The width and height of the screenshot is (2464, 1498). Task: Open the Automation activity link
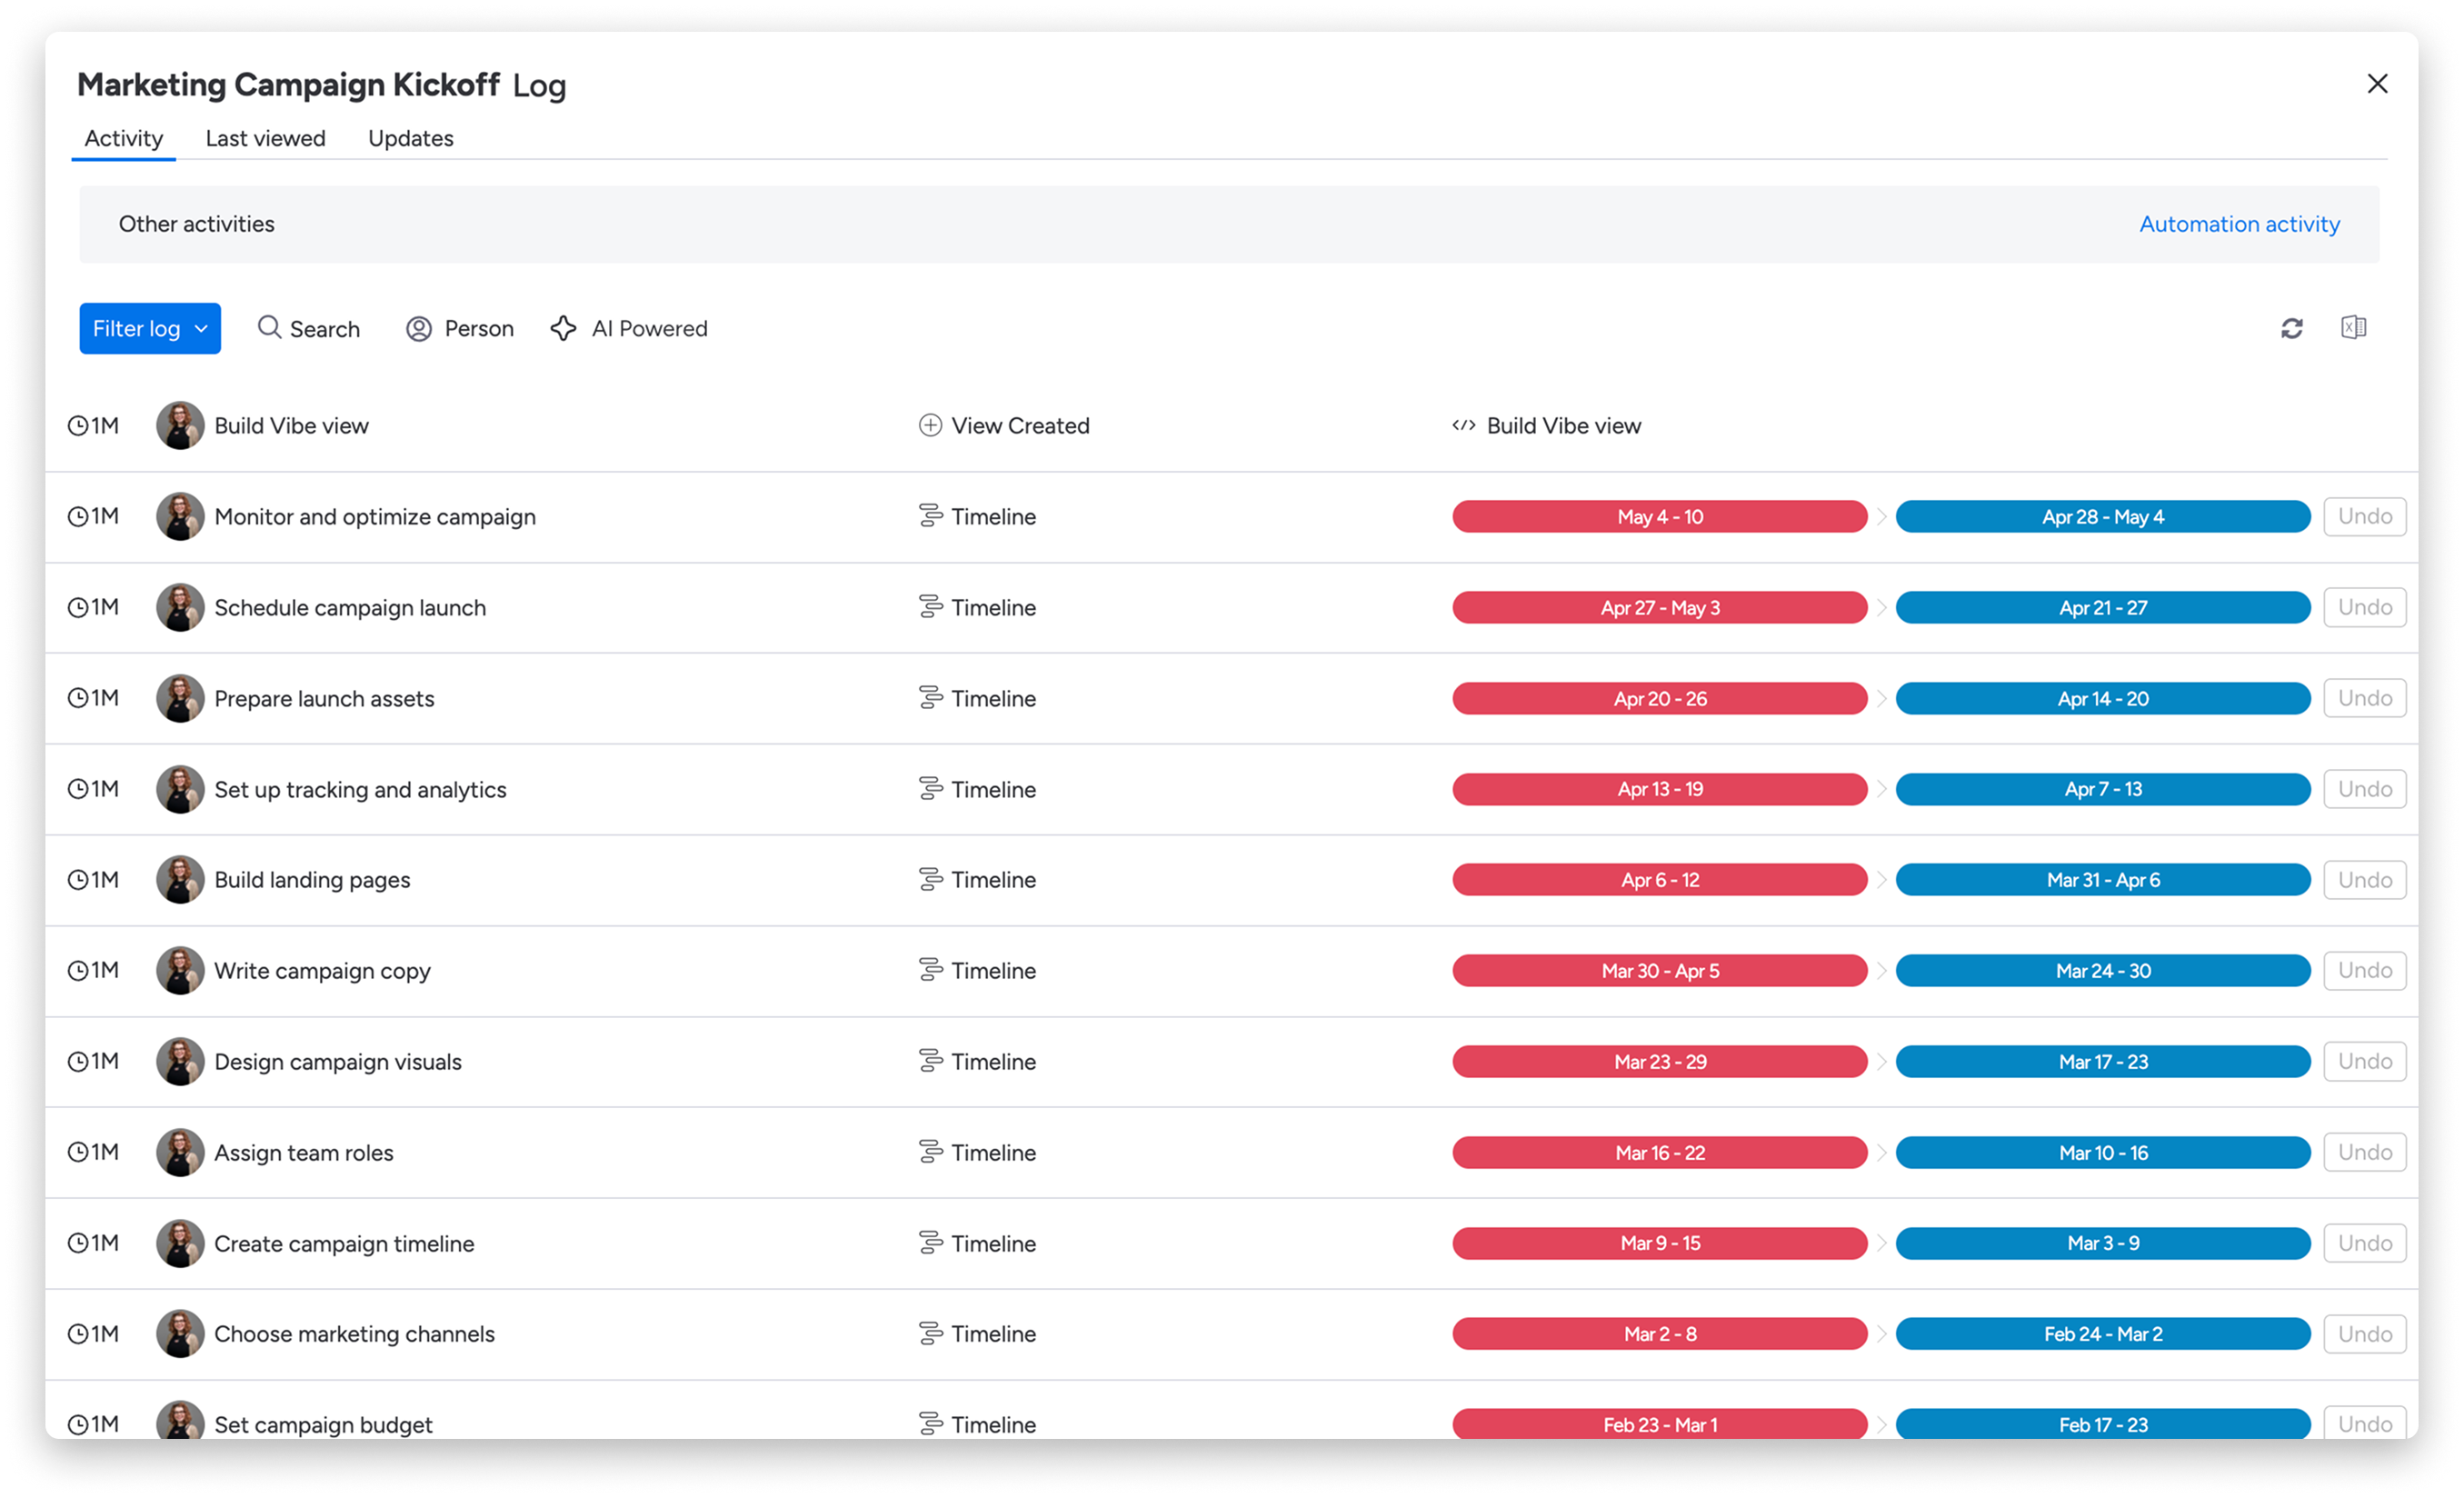2239,224
